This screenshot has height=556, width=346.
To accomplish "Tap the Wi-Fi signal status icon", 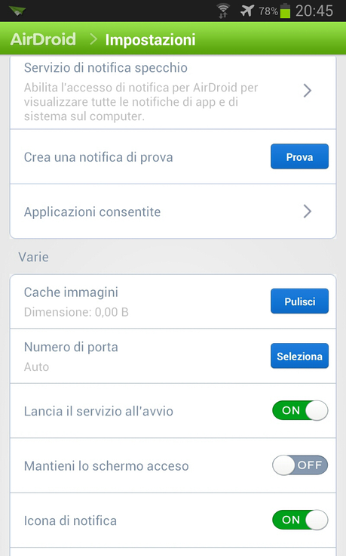I will 223,11.
